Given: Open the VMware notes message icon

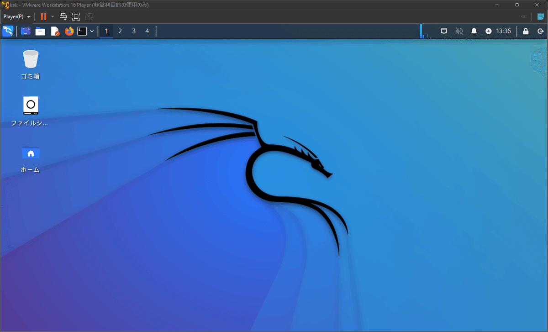Looking at the screenshot, I should pos(540,16).
